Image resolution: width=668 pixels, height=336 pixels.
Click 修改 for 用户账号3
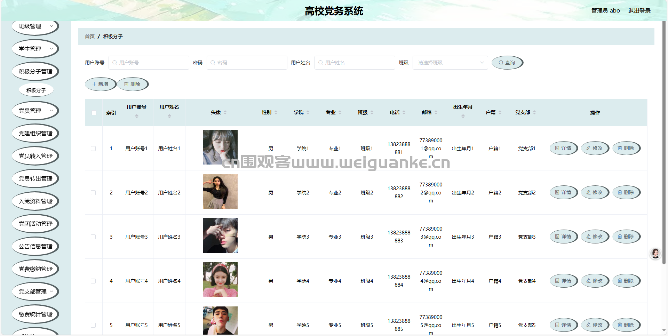[x=595, y=237]
